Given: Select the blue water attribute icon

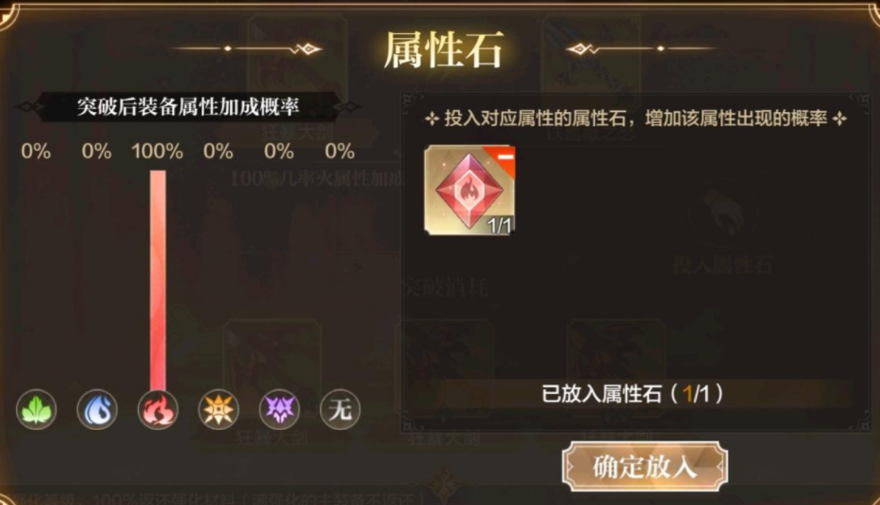Looking at the screenshot, I should [x=97, y=410].
